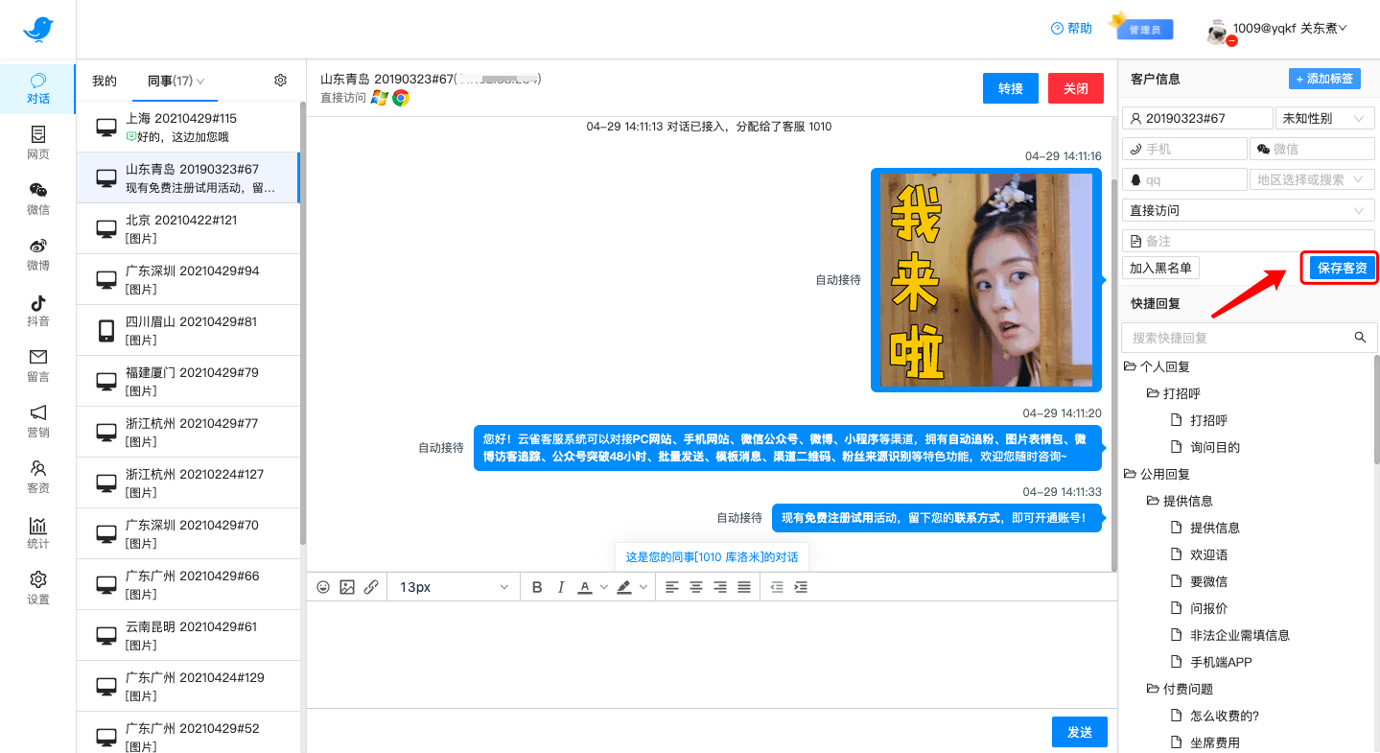Screen dimensions: 1380x753
Task: Switch to the 我的 conversation tab
Action: click(103, 81)
